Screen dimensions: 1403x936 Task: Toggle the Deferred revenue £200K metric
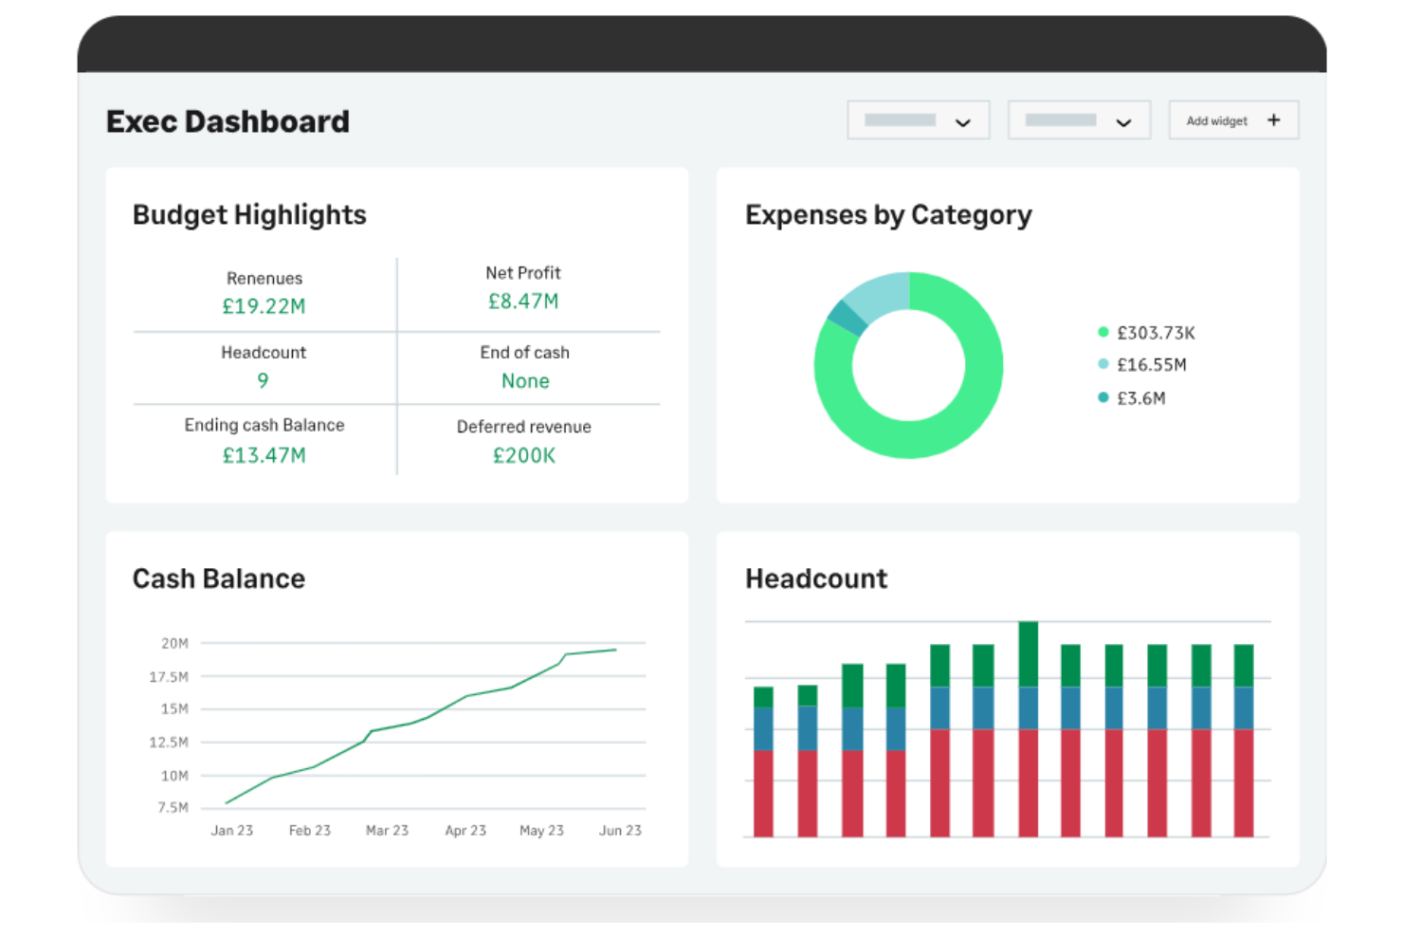tap(524, 455)
